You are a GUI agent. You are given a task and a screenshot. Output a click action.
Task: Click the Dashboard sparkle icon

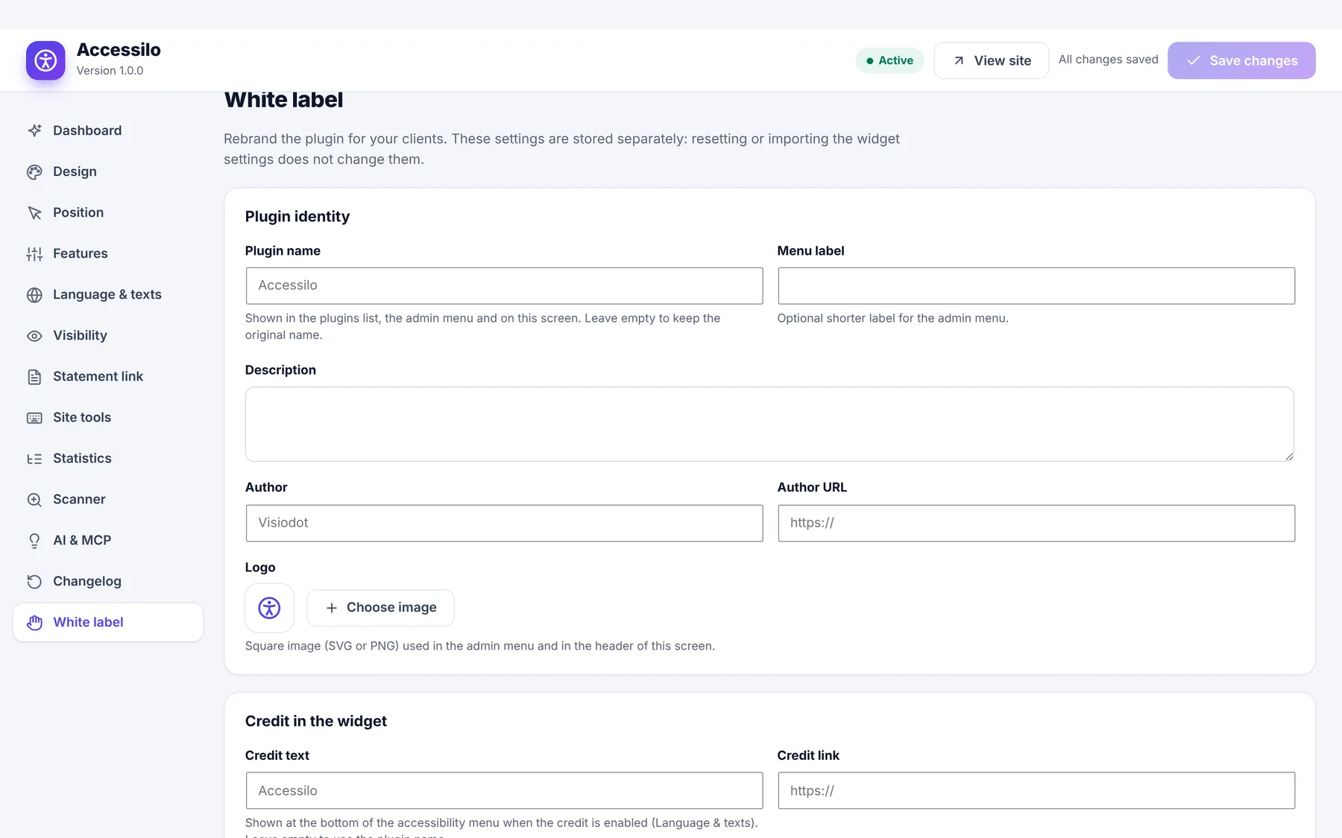point(34,130)
